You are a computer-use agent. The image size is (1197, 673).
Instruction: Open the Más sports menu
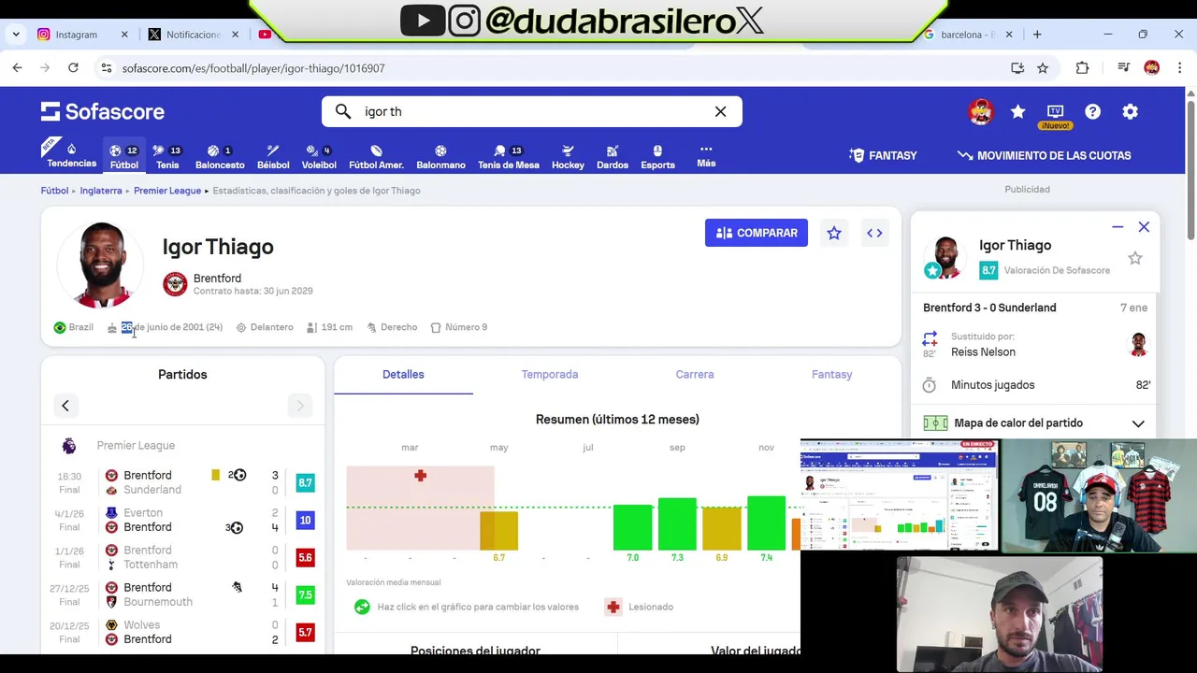[x=706, y=155]
